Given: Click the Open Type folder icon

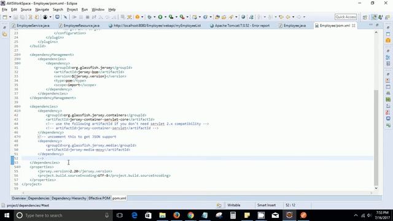Looking at the screenshot, I should coord(217,17).
